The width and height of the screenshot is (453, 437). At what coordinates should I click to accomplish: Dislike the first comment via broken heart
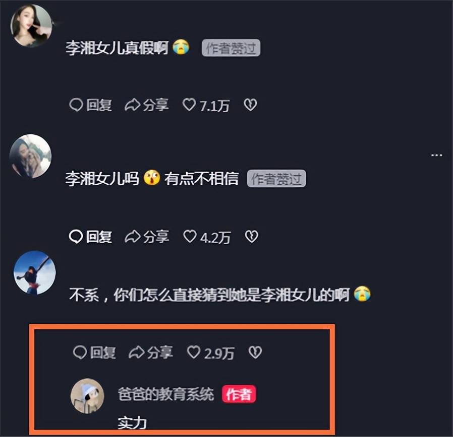click(x=250, y=105)
